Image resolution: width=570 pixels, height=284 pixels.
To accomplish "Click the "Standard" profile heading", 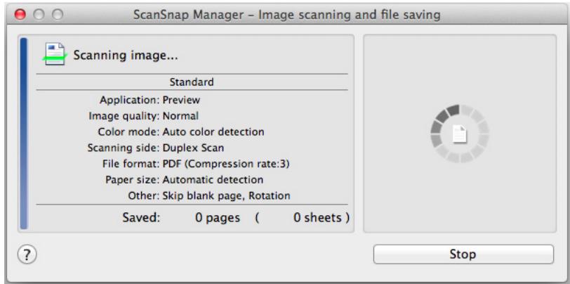I will coord(192,82).
